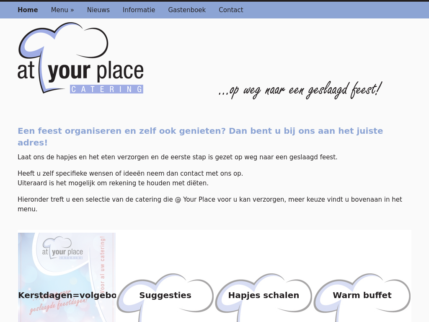The image size is (429, 322).
Task: Open the Warm buffet chef hat tile
Action: [362, 297]
